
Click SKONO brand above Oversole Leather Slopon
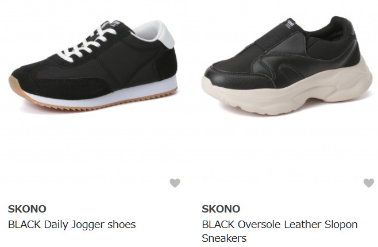221,209
